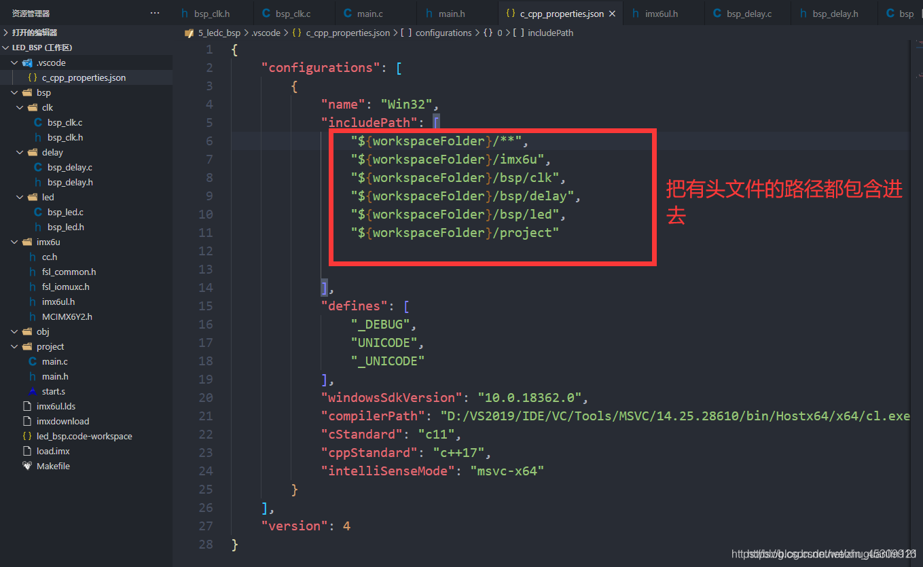The width and height of the screenshot is (923, 567).
Task: Click the C icon of bsp_delay.c in tree
Action: [38, 167]
